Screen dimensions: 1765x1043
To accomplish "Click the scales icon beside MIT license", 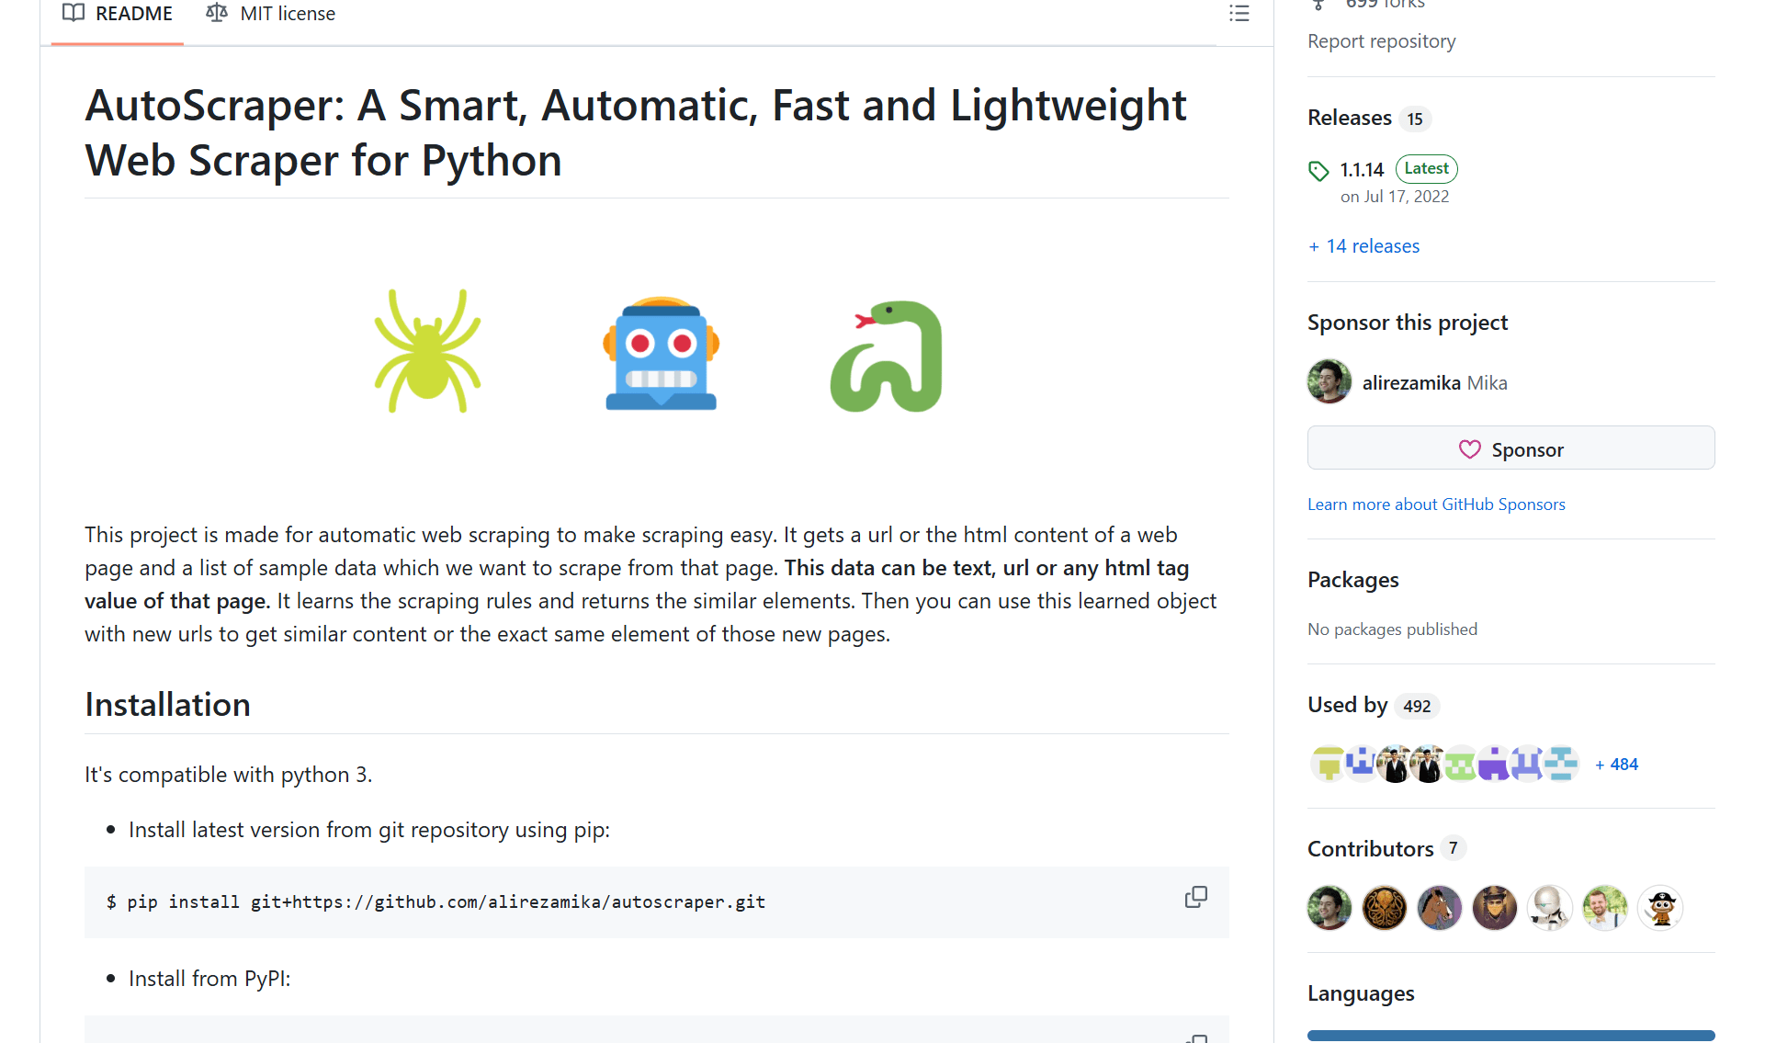I will (217, 13).
